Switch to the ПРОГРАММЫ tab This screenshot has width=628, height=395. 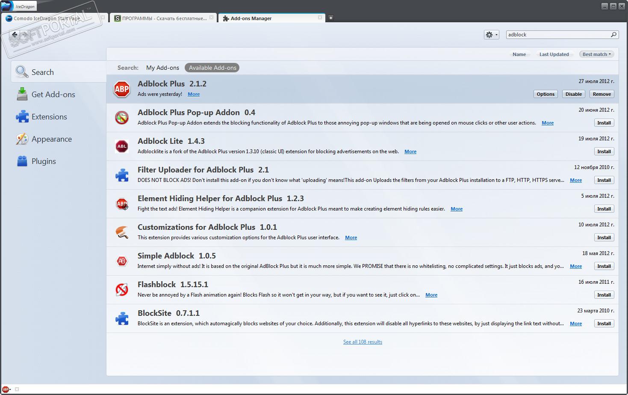(163, 18)
